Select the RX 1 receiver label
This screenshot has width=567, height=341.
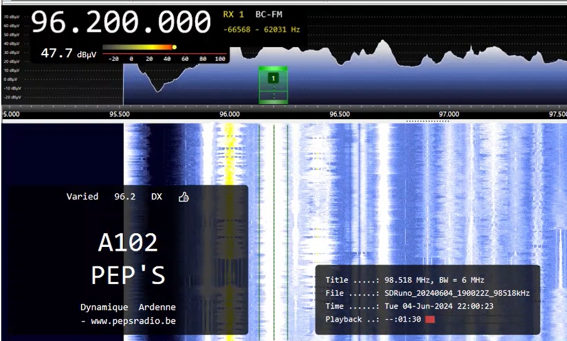click(x=233, y=14)
